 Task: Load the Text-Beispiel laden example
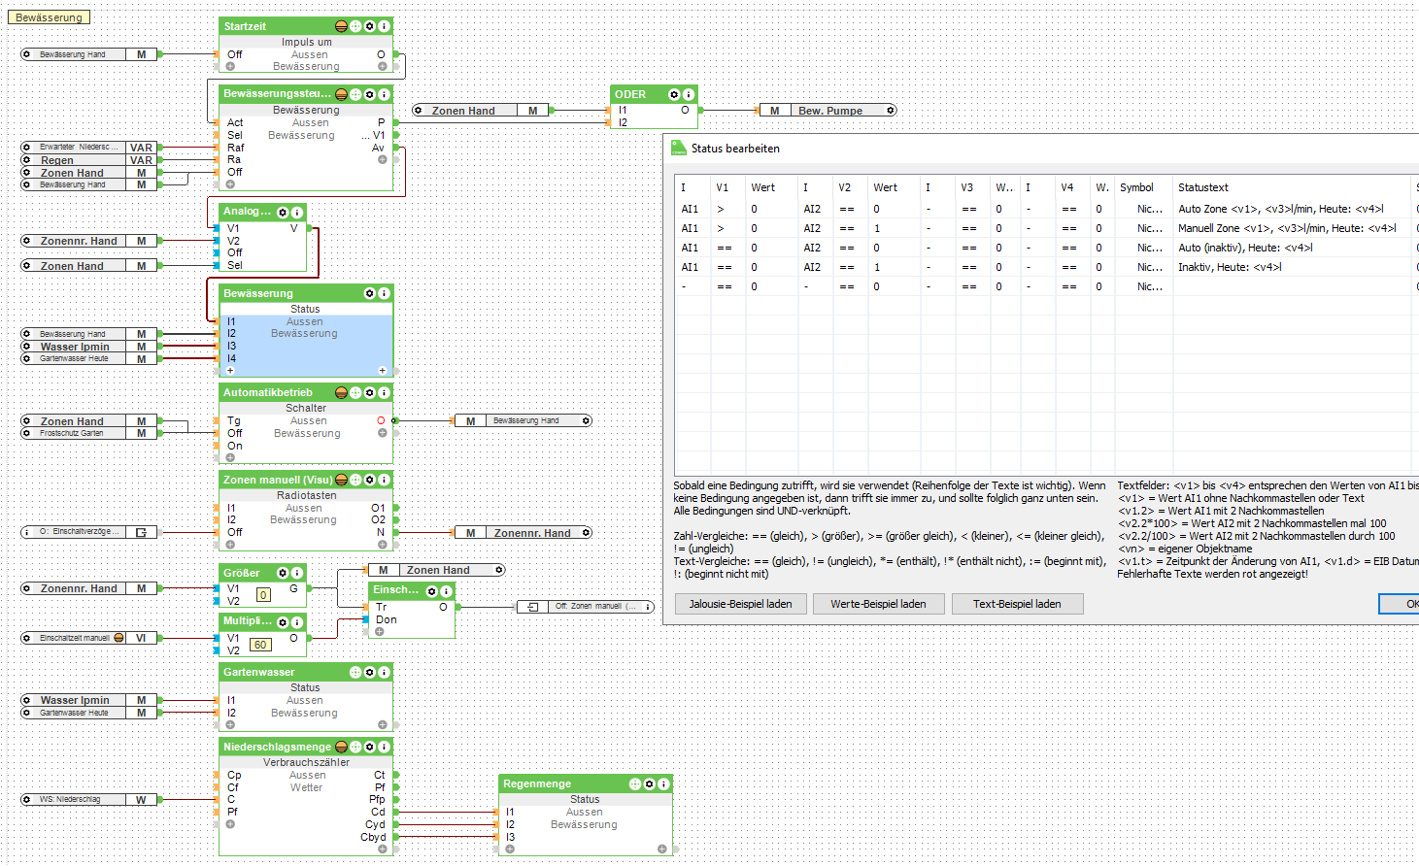(1017, 604)
